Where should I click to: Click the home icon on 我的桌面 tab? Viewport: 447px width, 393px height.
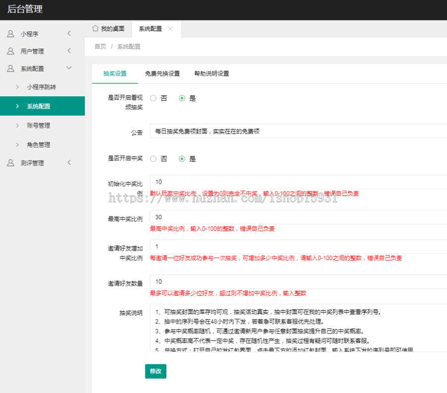(x=95, y=29)
